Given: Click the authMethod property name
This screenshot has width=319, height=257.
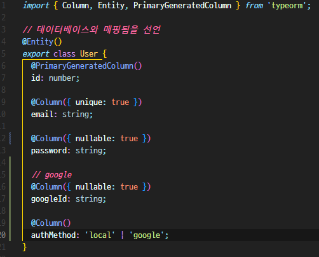Looking at the screenshot, I should click(x=53, y=235).
